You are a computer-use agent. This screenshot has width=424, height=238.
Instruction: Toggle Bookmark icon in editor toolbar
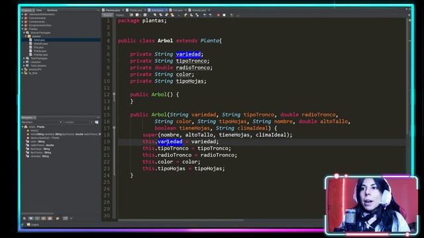(197, 15)
